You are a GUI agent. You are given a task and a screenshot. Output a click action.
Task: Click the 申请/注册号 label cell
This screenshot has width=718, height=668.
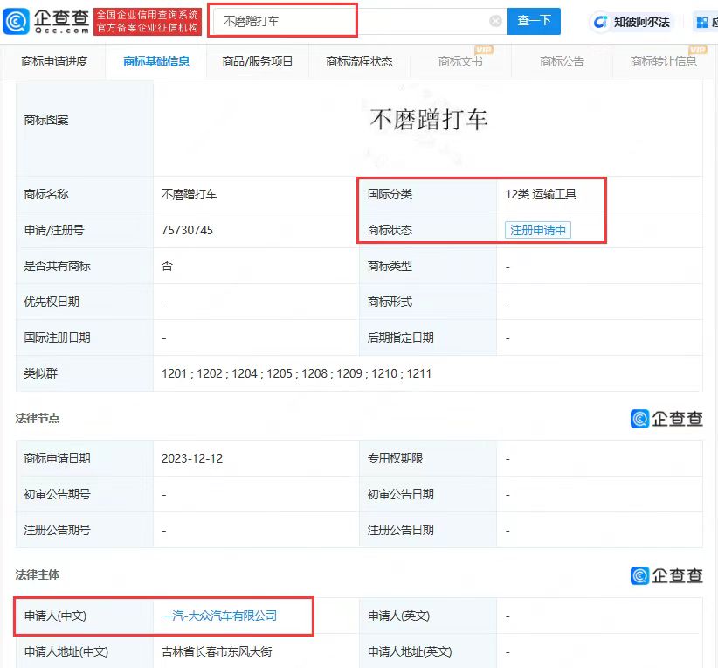84,230
